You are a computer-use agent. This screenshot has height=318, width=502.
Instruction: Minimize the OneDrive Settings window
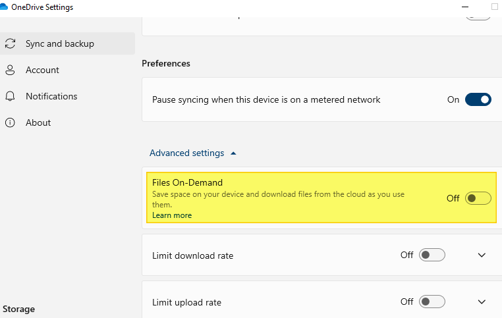click(465, 7)
